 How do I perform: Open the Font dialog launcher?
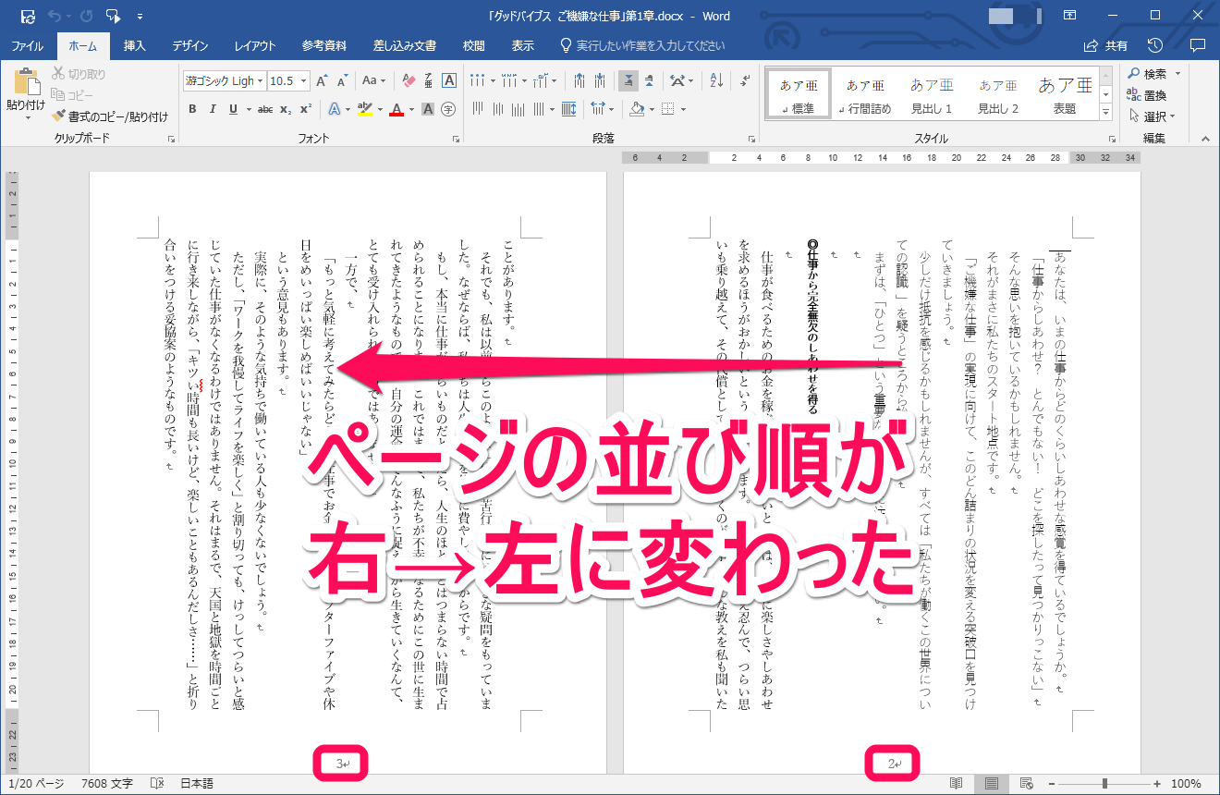click(457, 139)
